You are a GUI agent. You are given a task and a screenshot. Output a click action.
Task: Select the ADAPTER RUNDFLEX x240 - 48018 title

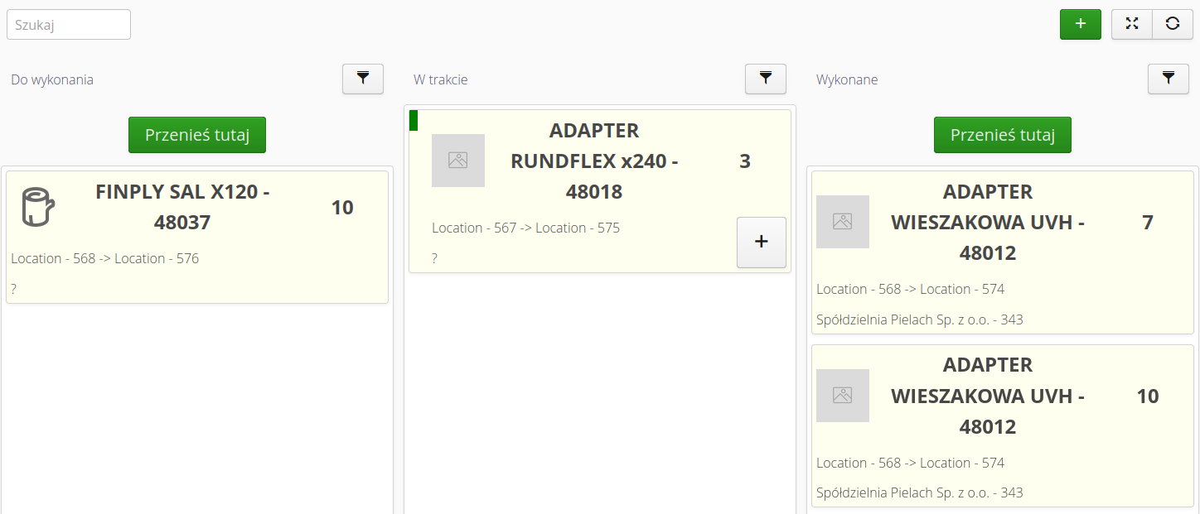[593, 161]
